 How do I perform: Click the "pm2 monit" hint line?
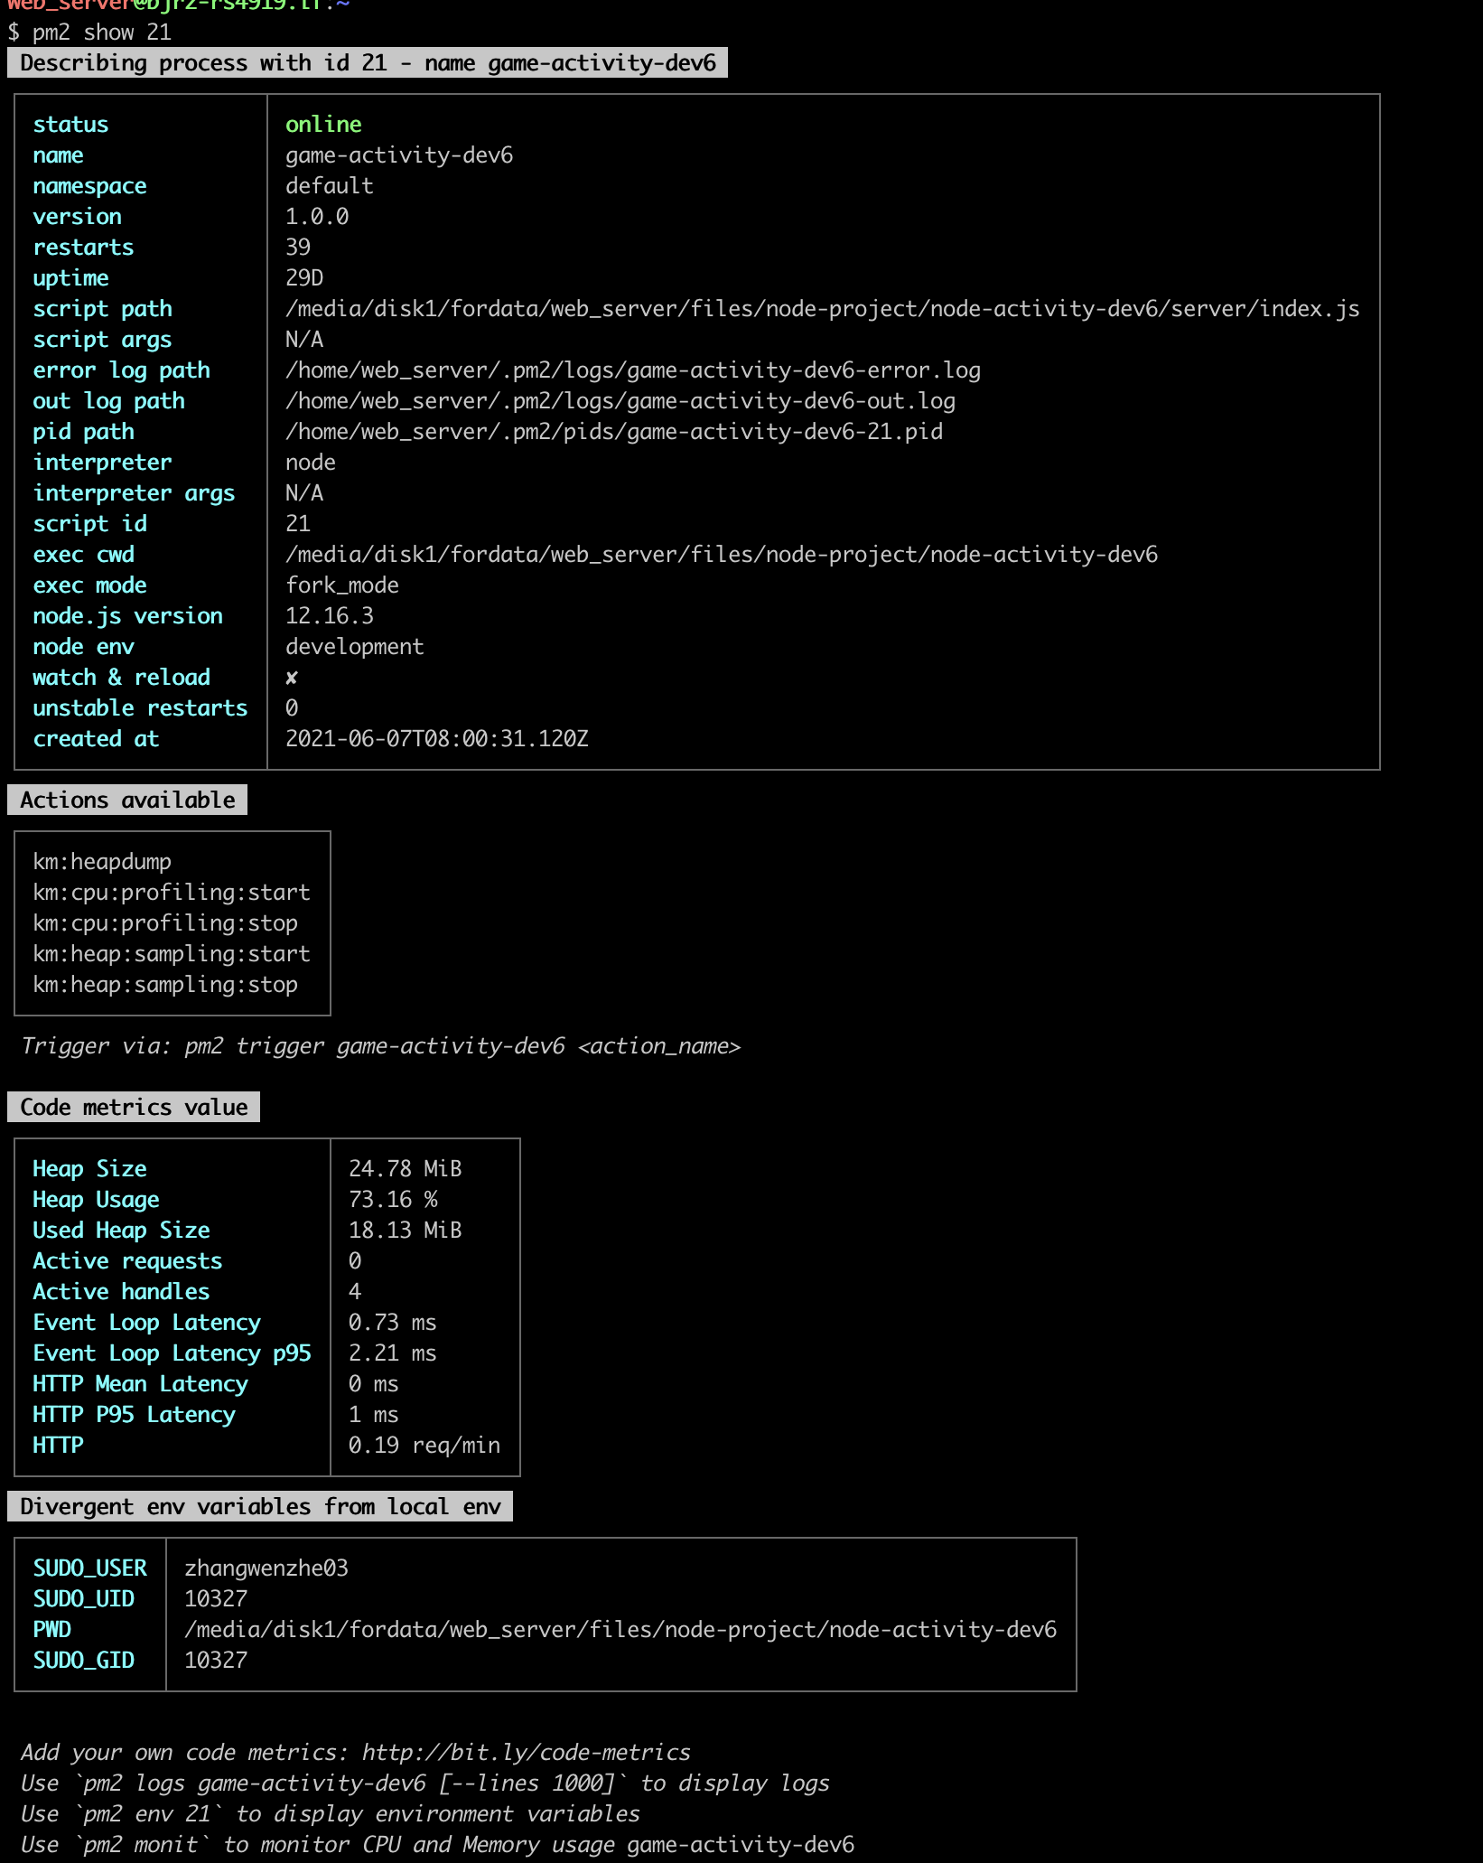(x=437, y=1845)
